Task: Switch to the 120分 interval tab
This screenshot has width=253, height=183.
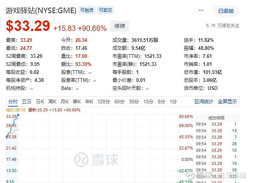Action: pos(104,102)
